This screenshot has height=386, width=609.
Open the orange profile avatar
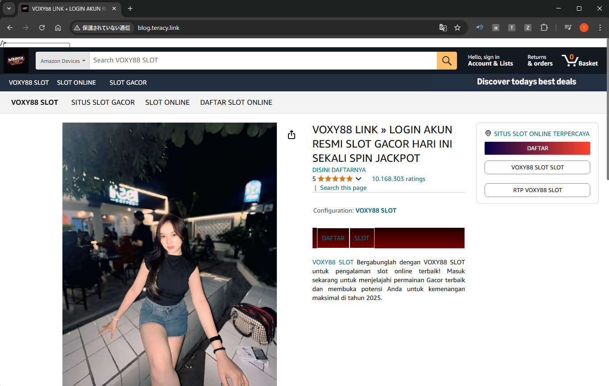584,28
